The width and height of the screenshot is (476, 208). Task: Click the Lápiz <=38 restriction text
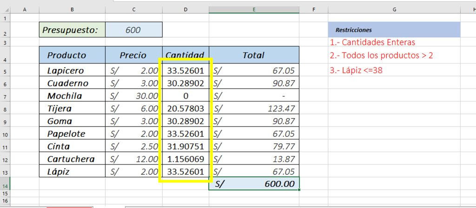[356, 70]
